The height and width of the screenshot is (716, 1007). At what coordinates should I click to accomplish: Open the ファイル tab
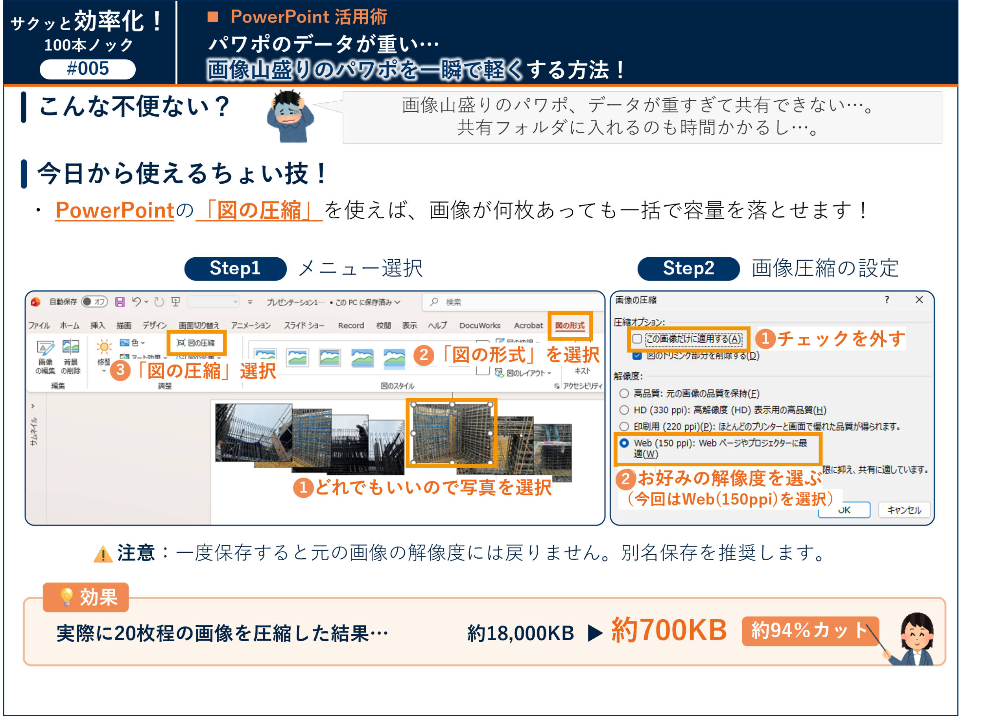[x=39, y=325]
